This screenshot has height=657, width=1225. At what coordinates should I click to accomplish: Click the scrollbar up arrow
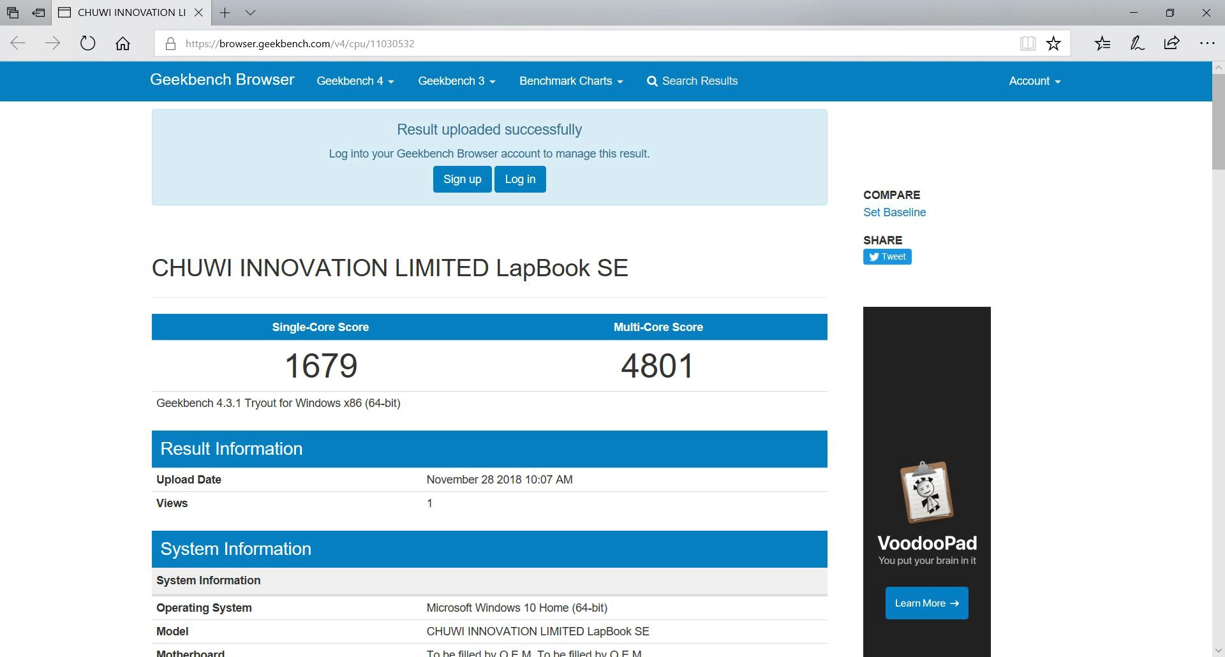click(x=1218, y=67)
